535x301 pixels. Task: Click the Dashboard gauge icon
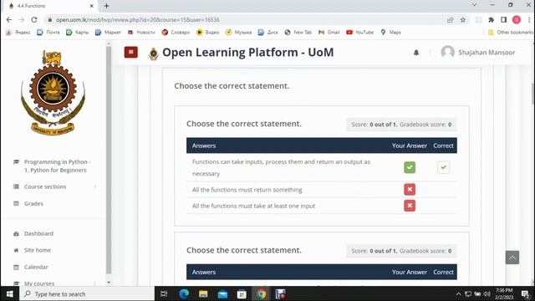tap(16, 234)
